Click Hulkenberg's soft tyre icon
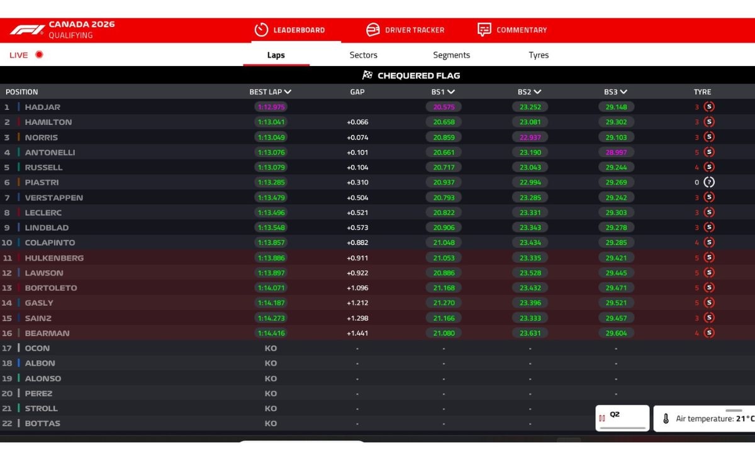Image resolution: width=755 pixels, height=458 pixels. point(709,258)
